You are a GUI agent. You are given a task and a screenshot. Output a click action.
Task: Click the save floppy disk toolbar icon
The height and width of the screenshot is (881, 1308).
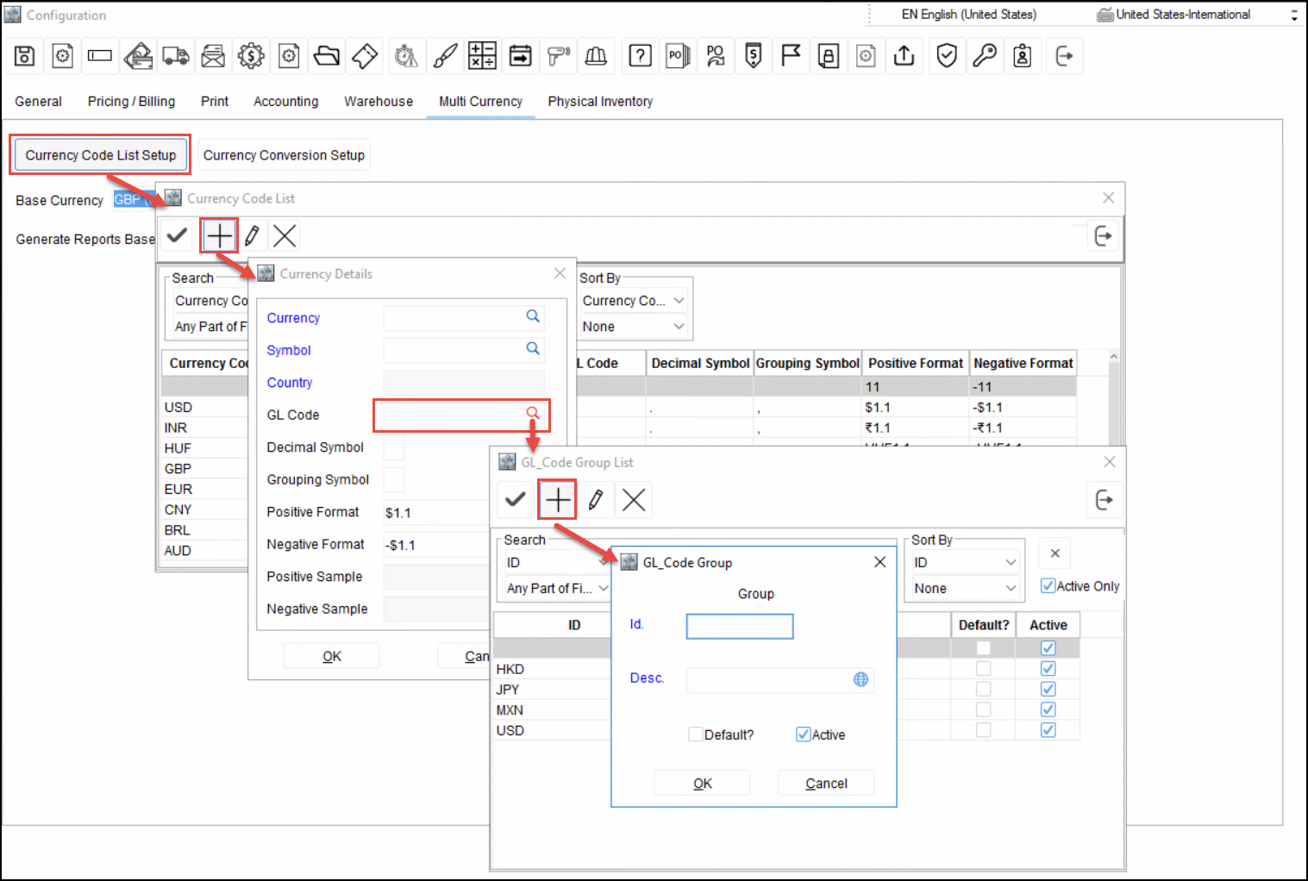pos(25,56)
